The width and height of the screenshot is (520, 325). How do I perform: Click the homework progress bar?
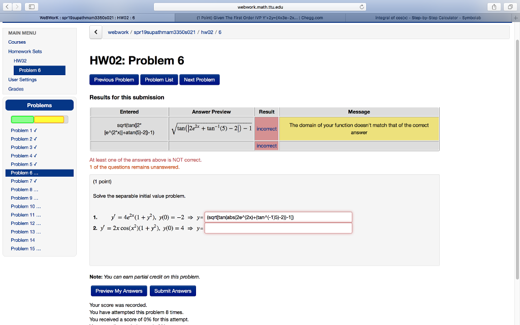[x=39, y=119]
